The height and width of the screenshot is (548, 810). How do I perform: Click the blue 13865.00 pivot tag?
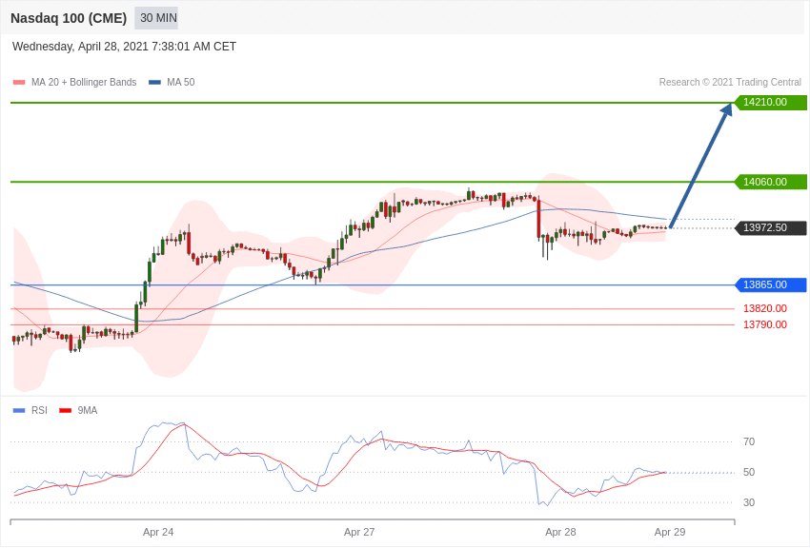pos(770,284)
